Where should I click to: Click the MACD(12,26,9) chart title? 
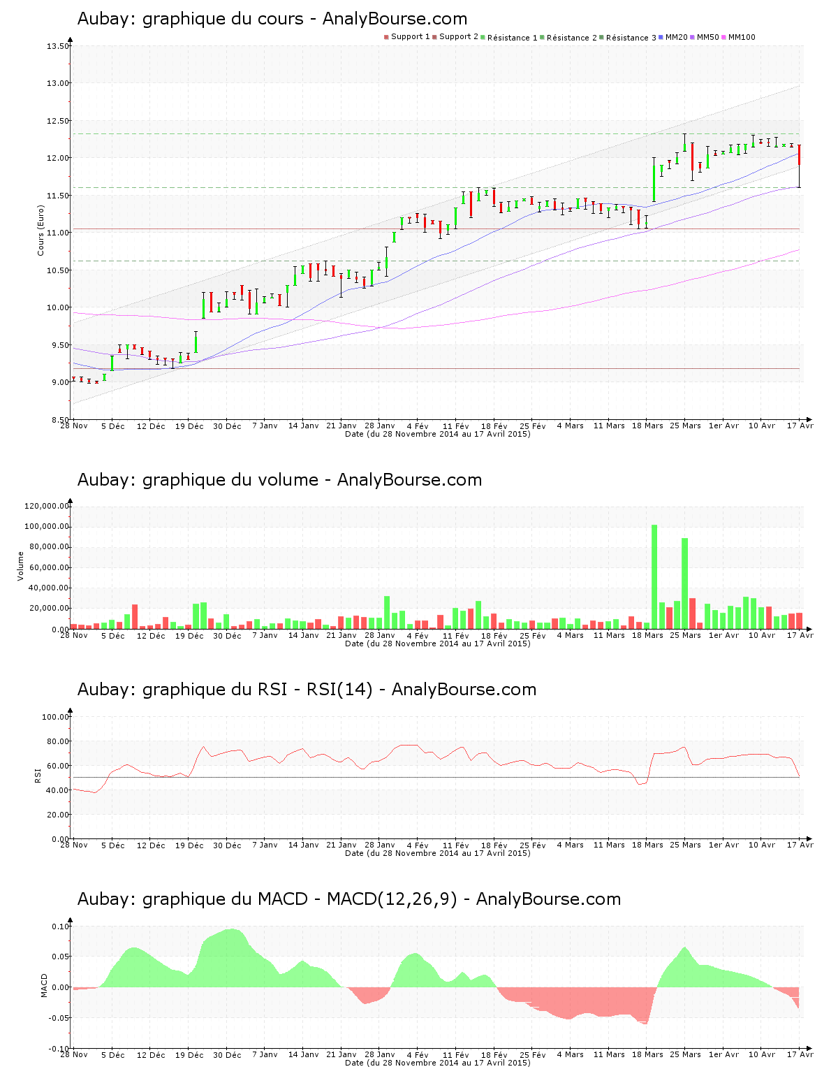pyautogui.click(x=348, y=899)
